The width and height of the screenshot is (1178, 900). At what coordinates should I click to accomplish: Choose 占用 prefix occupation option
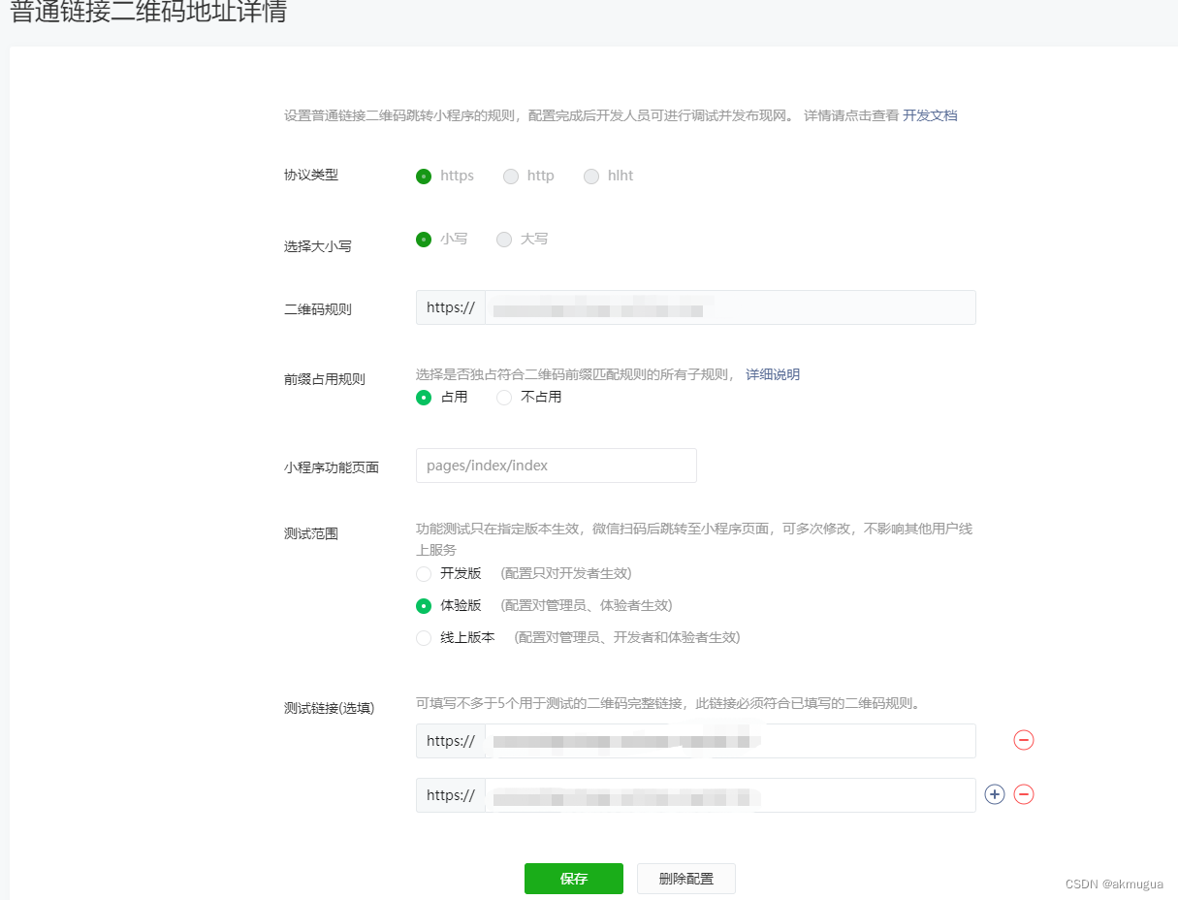pyautogui.click(x=424, y=398)
